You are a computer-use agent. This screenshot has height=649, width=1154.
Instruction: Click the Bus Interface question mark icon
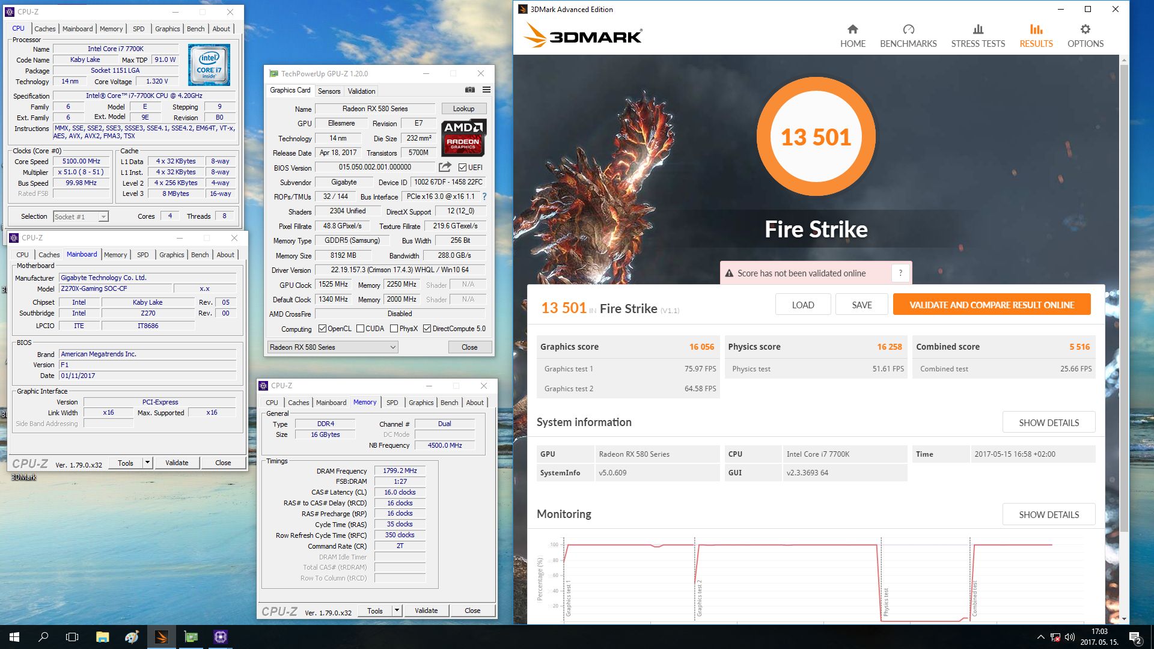click(x=484, y=197)
